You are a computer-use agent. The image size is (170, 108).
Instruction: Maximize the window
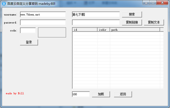153,3
